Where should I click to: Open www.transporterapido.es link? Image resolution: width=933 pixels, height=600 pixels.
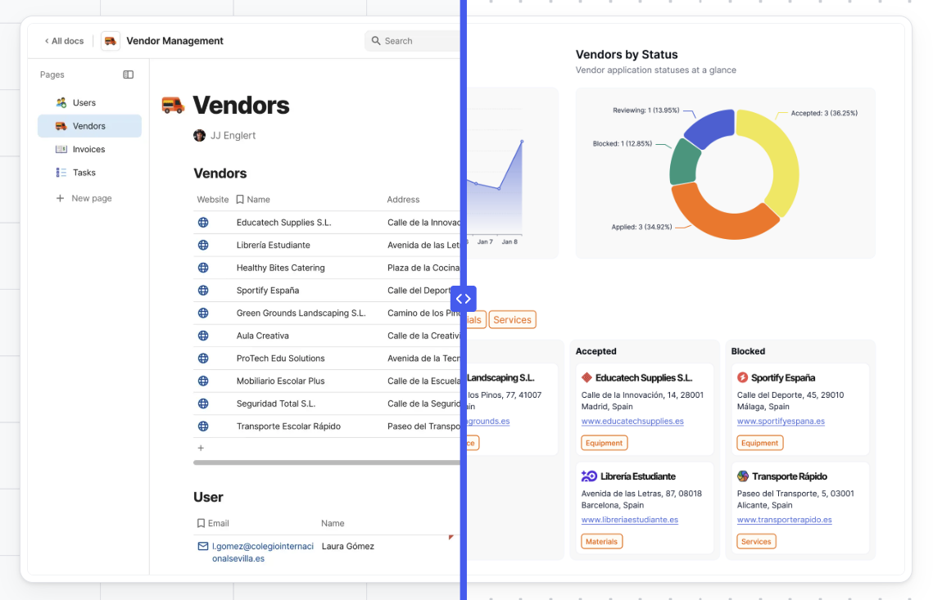pos(784,520)
